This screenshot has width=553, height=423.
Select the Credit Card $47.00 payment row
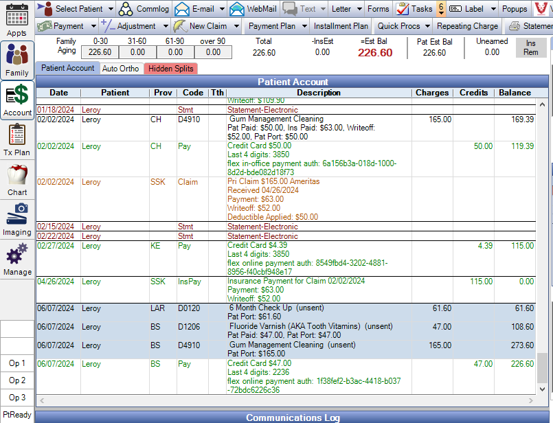coord(286,376)
